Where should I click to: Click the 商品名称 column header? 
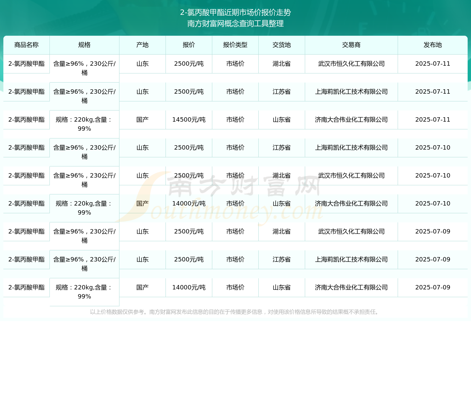(27, 45)
